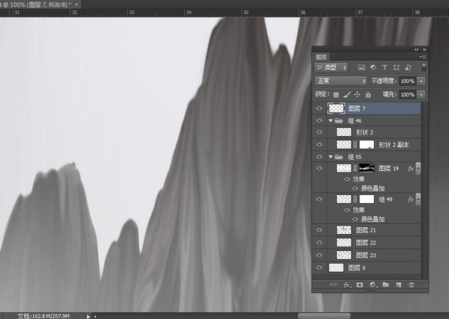Filter layers by shape layer icon
The width and height of the screenshot is (449, 319).
click(397, 67)
